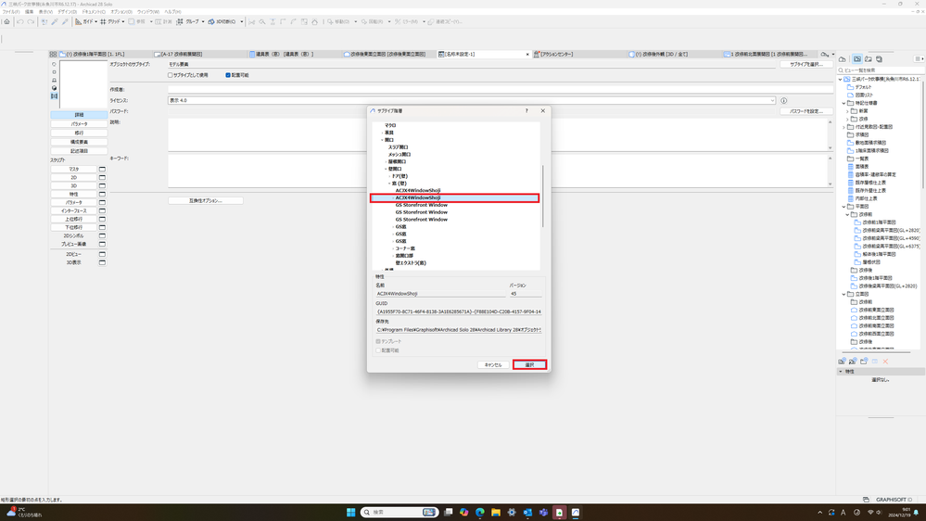Open Settings gear in taskbar
Screen dimensions: 926x521
(512, 512)
